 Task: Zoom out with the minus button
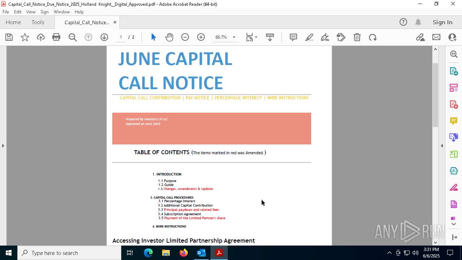185,37
